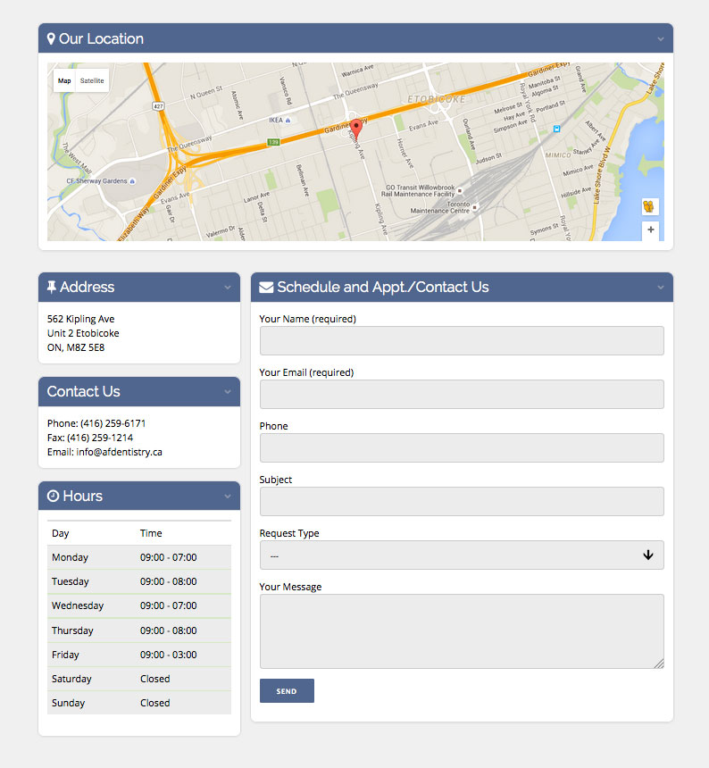Click Friday's 09:00 - 03:00 time
This screenshot has width=709, height=768.
tap(169, 655)
